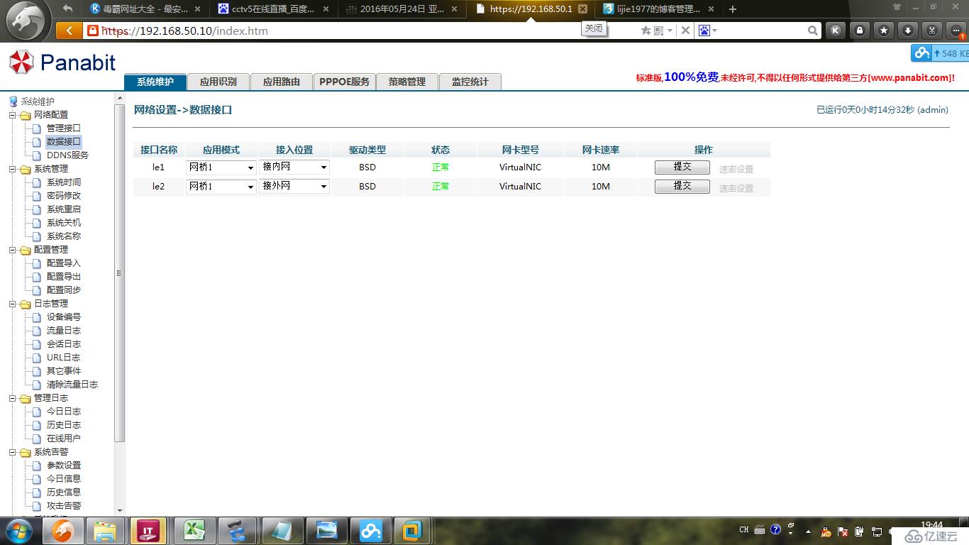969x545 pixels.
Task: Open the picture viewer taskbar icon
Action: coord(326,531)
